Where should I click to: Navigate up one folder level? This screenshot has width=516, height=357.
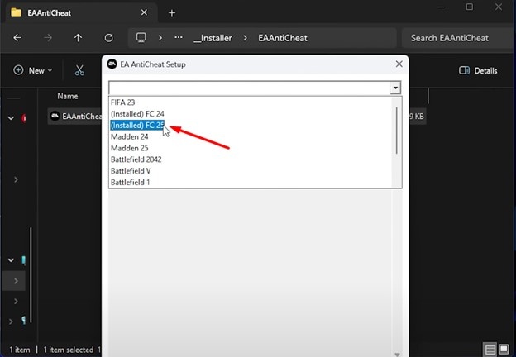78,38
